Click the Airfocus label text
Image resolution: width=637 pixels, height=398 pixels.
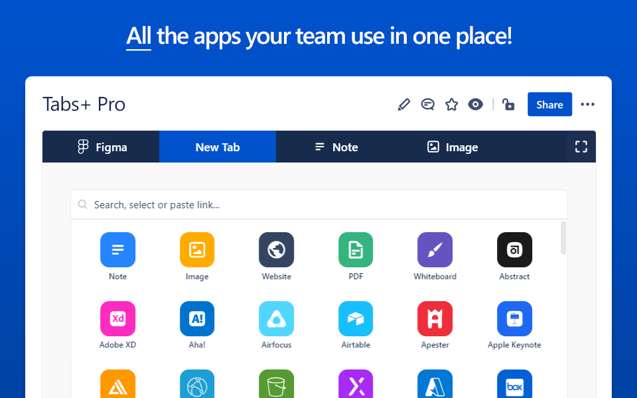coord(276,345)
